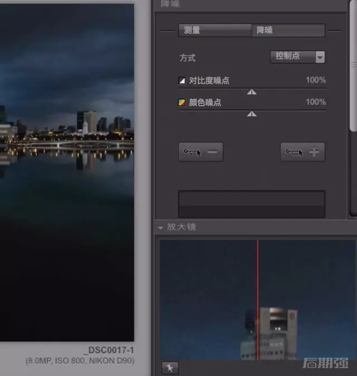Image resolution: width=357 pixels, height=376 pixels.
Task: Click the city skyline image preview
Action: pos(67,173)
